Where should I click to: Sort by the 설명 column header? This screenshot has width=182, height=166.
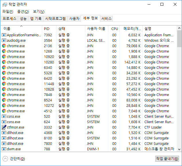(160, 29)
